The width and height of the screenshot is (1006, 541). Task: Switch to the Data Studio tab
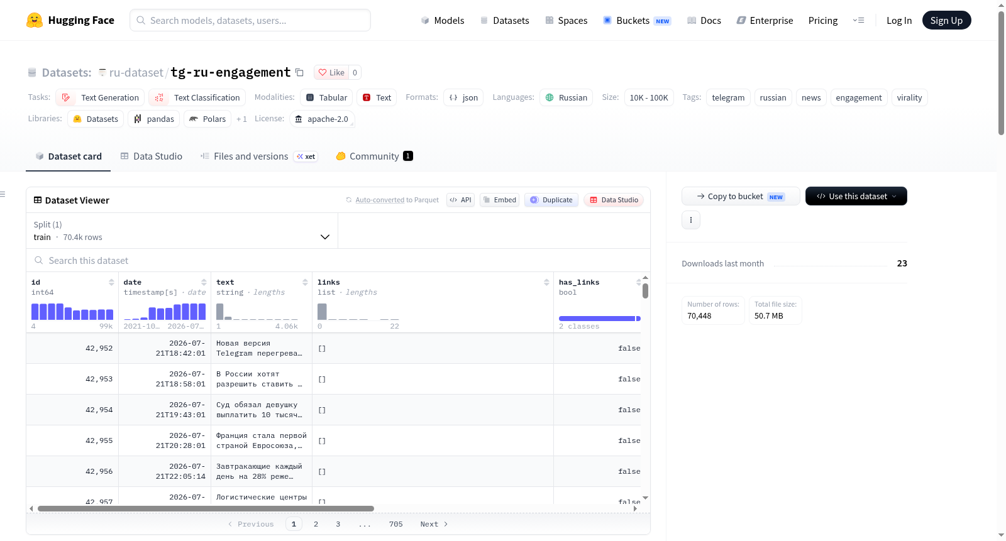pyautogui.click(x=152, y=156)
